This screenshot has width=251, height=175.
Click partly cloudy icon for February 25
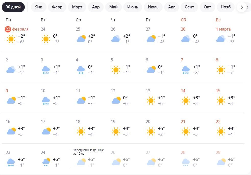[x=81, y=39]
